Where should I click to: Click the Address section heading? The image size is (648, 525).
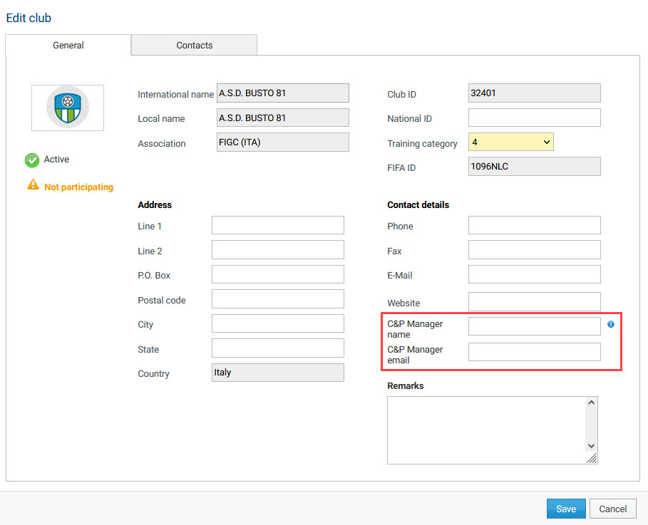point(155,205)
